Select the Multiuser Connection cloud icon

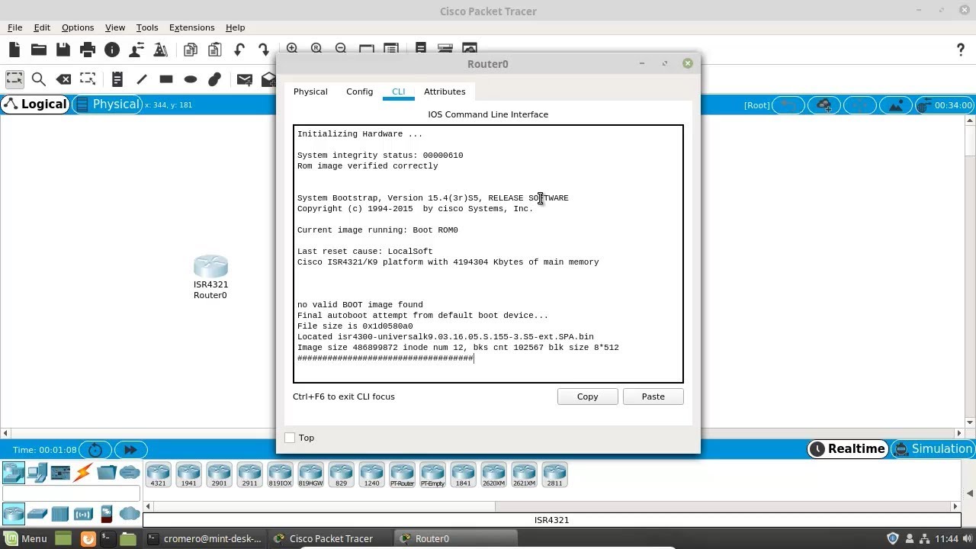[130, 473]
